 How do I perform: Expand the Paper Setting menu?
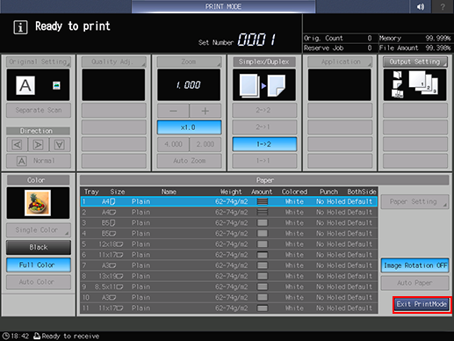click(x=414, y=201)
